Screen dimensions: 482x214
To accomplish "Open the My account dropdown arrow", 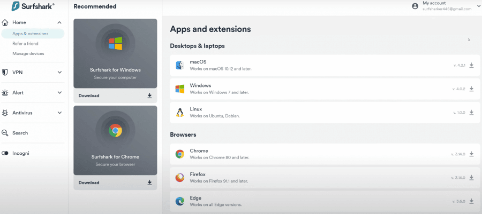I will pyautogui.click(x=479, y=6).
